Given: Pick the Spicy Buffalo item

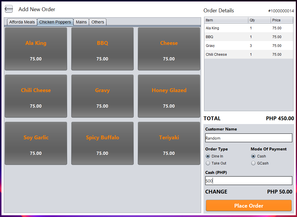Looking at the screenshot, I should pos(102,143).
